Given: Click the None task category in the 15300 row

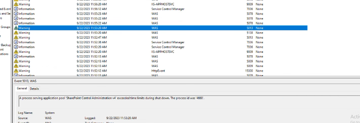Looking at the screenshot, I should [x=260, y=71].
